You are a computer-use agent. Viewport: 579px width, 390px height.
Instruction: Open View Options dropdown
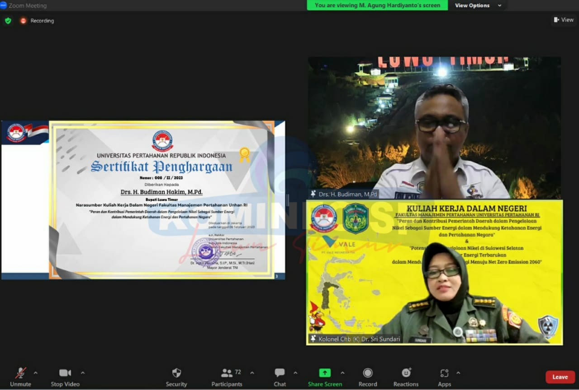coord(478,5)
